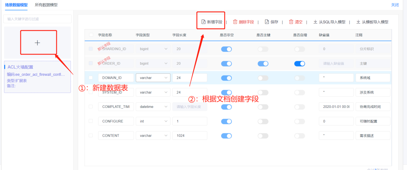Focus the keyword filter input box

[38, 19]
